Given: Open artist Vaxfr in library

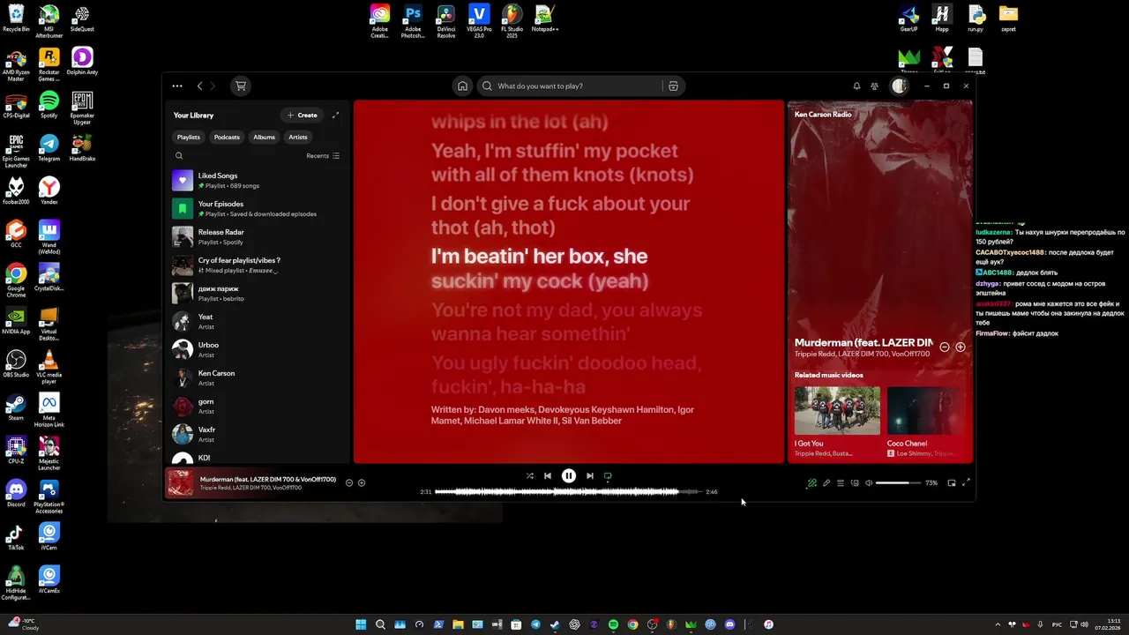Looking at the screenshot, I should coord(258,435).
